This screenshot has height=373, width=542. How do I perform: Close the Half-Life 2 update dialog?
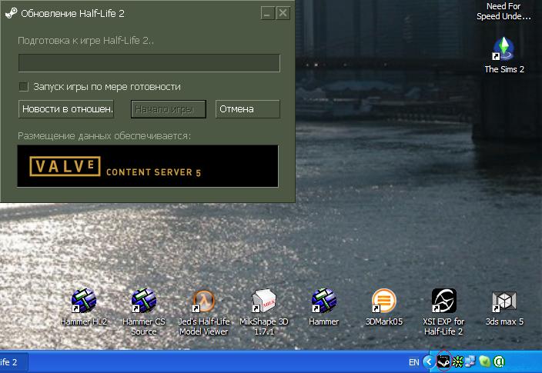coord(283,14)
